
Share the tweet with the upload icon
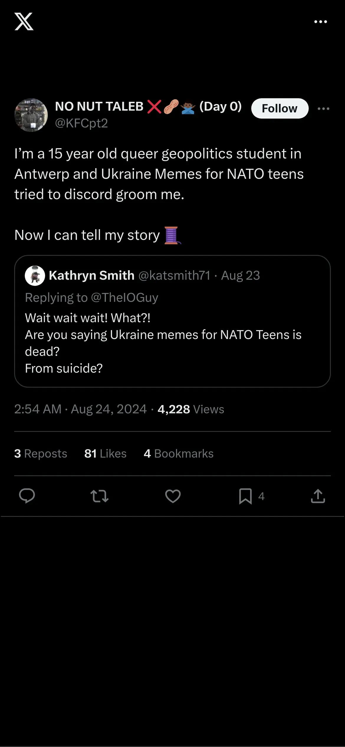318,496
